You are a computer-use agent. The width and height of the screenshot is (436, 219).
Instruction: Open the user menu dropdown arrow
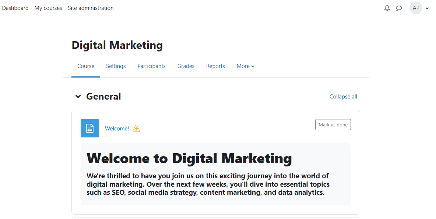click(x=427, y=8)
